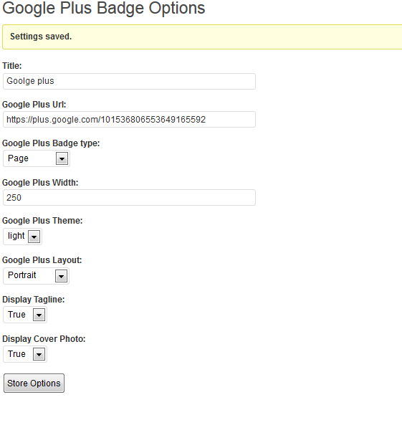Screen dimensions: 402x448
Task: Focus the Google Plus Url text box
Action: (x=129, y=120)
